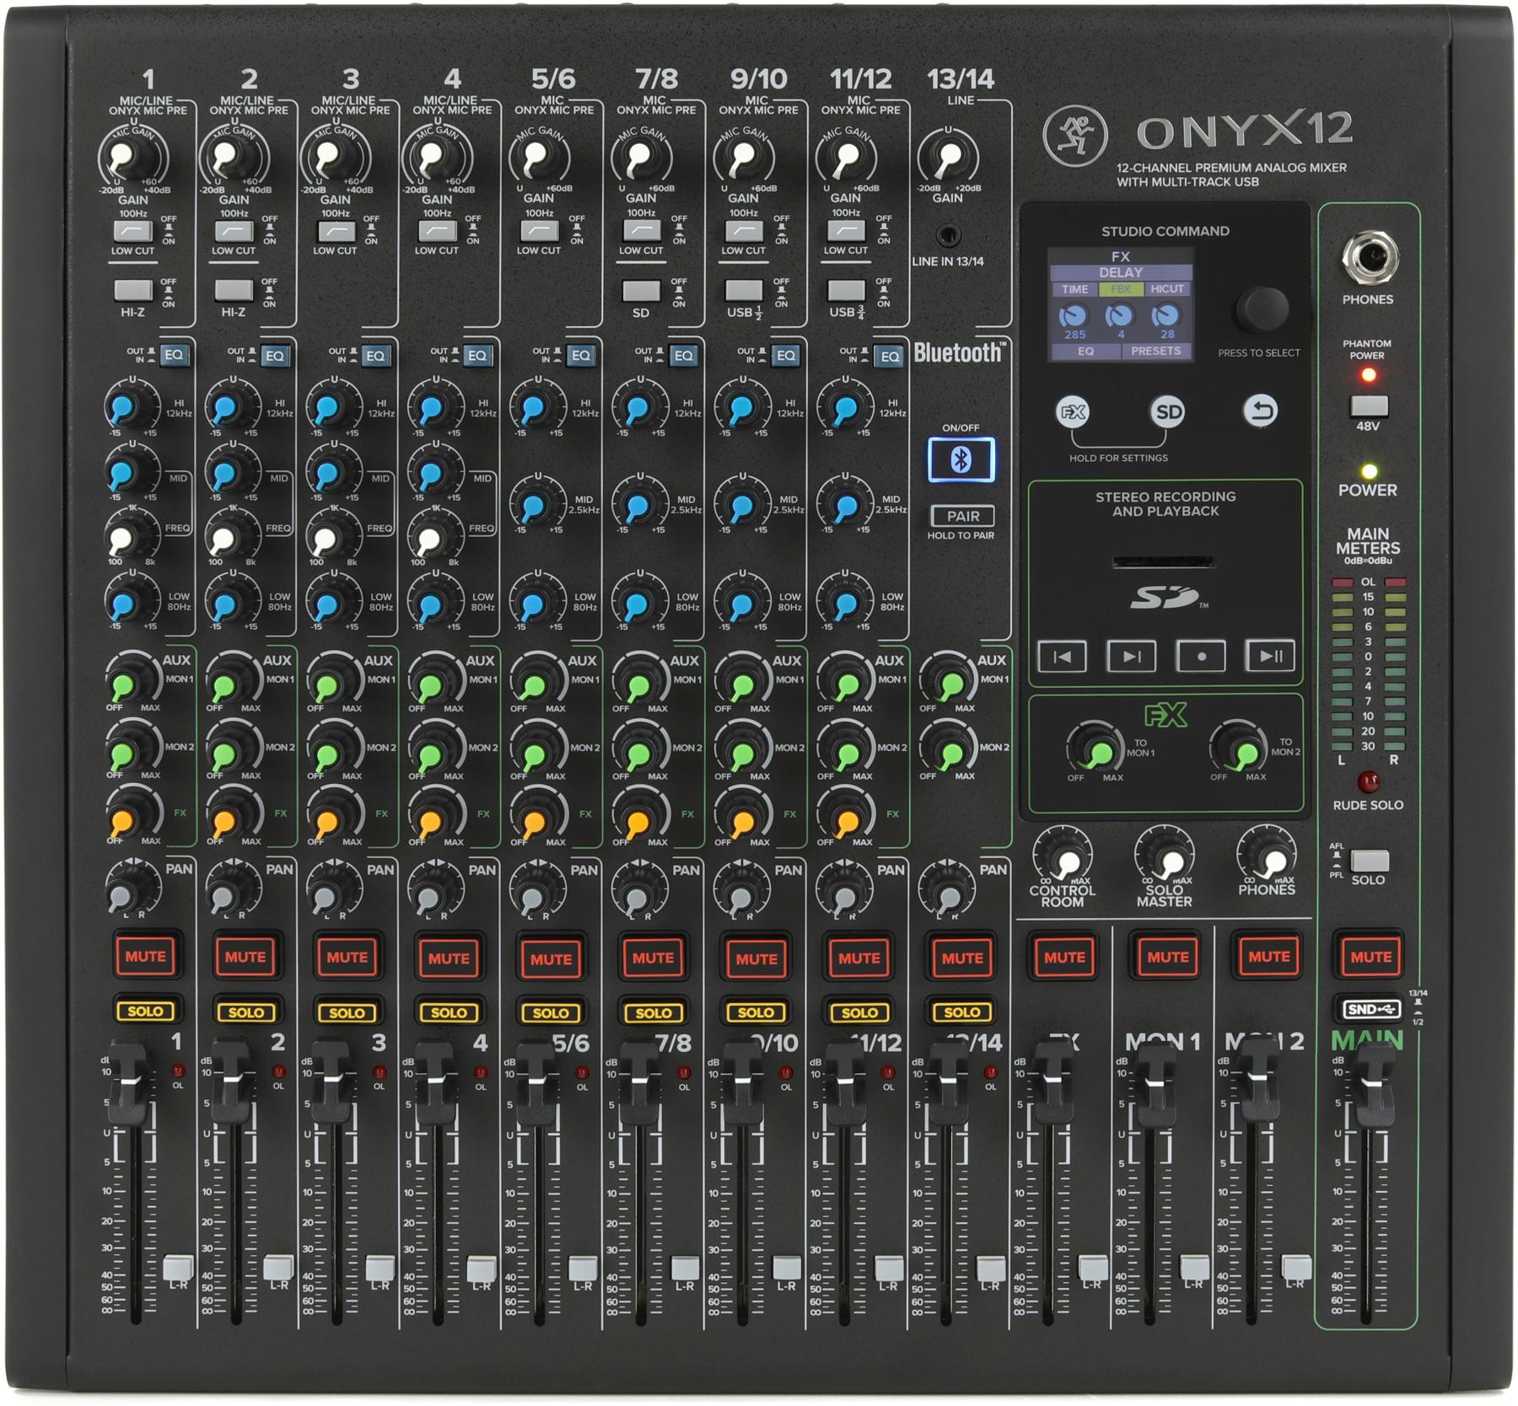The width and height of the screenshot is (1518, 1406).
Task: Engage the channel 11/12 EQ in/out button
Action: click(889, 356)
